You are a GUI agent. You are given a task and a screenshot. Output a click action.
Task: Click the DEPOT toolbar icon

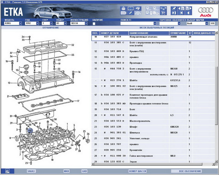tap(156, 8)
